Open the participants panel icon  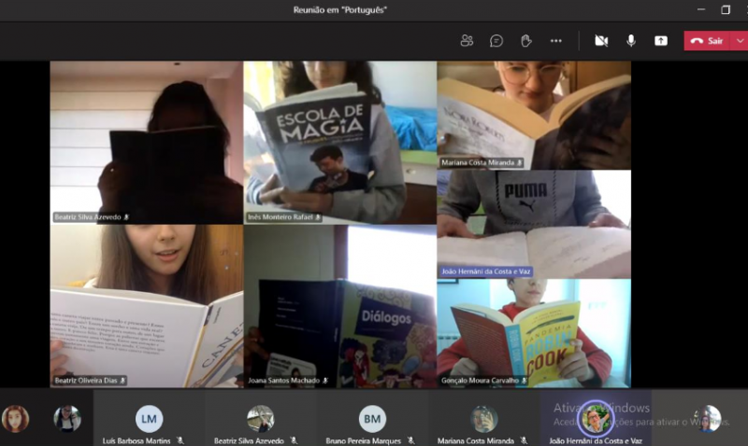click(x=467, y=41)
